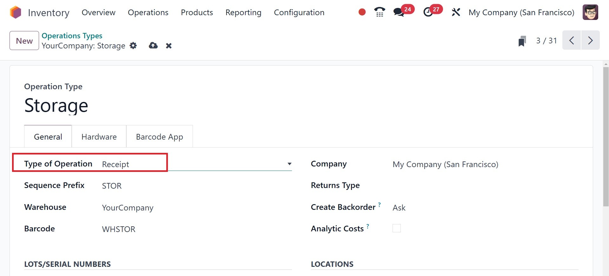
Task: Expand the Type of Operation dropdown
Action: coord(289,164)
